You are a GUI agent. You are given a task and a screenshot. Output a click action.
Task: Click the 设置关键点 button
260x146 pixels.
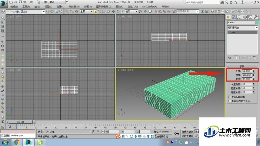(x=187, y=136)
